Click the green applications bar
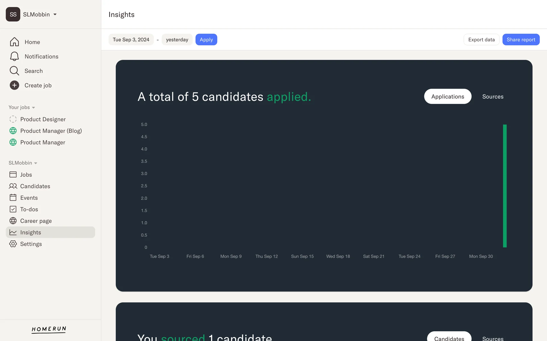 505,186
